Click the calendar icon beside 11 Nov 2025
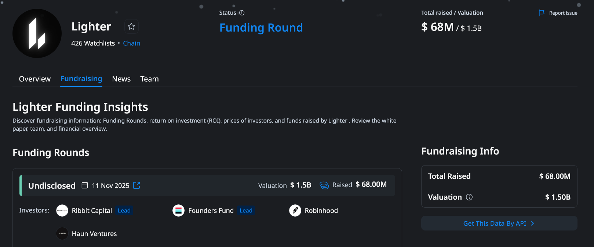The image size is (594, 247). coord(85,185)
